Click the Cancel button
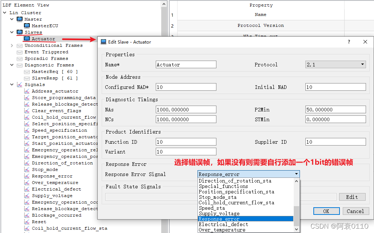Viewport: 374px width, 233px height. click(355, 211)
